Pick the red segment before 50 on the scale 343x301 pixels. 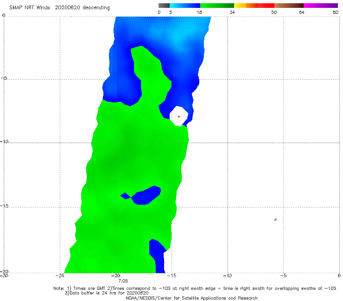266,6
